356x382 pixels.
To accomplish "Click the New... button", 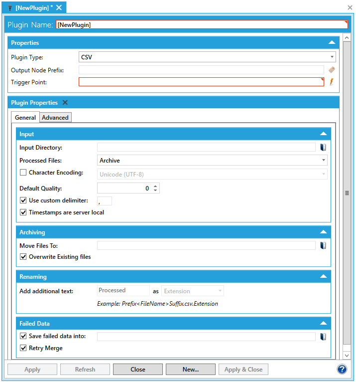I will coord(190,370).
